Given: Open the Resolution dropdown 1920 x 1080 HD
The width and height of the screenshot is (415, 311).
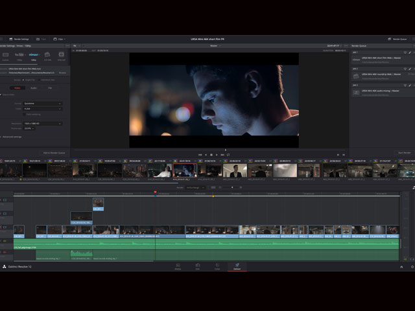Looking at the screenshot, I should pos(43,124).
